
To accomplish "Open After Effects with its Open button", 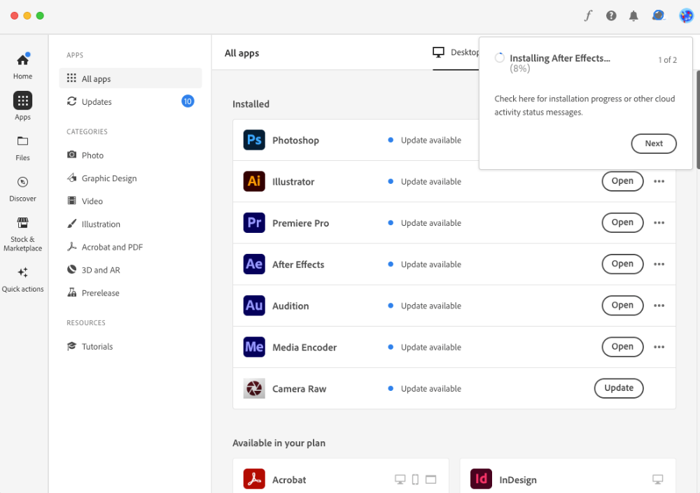I will click(x=622, y=264).
